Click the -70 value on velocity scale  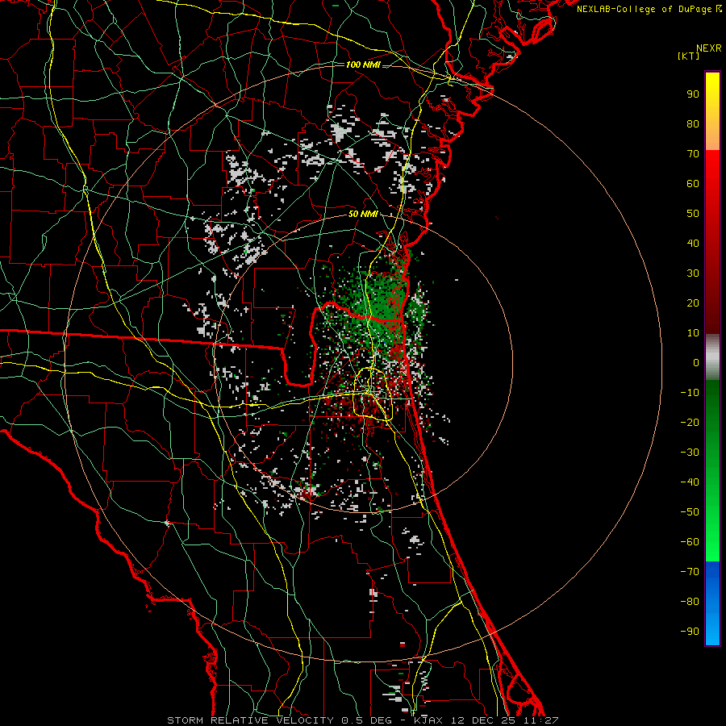coord(690,572)
